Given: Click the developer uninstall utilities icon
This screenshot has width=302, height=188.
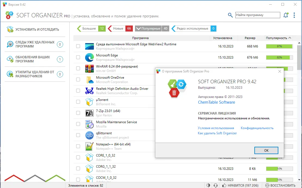Looking at the screenshot, I should tap(10, 74).
